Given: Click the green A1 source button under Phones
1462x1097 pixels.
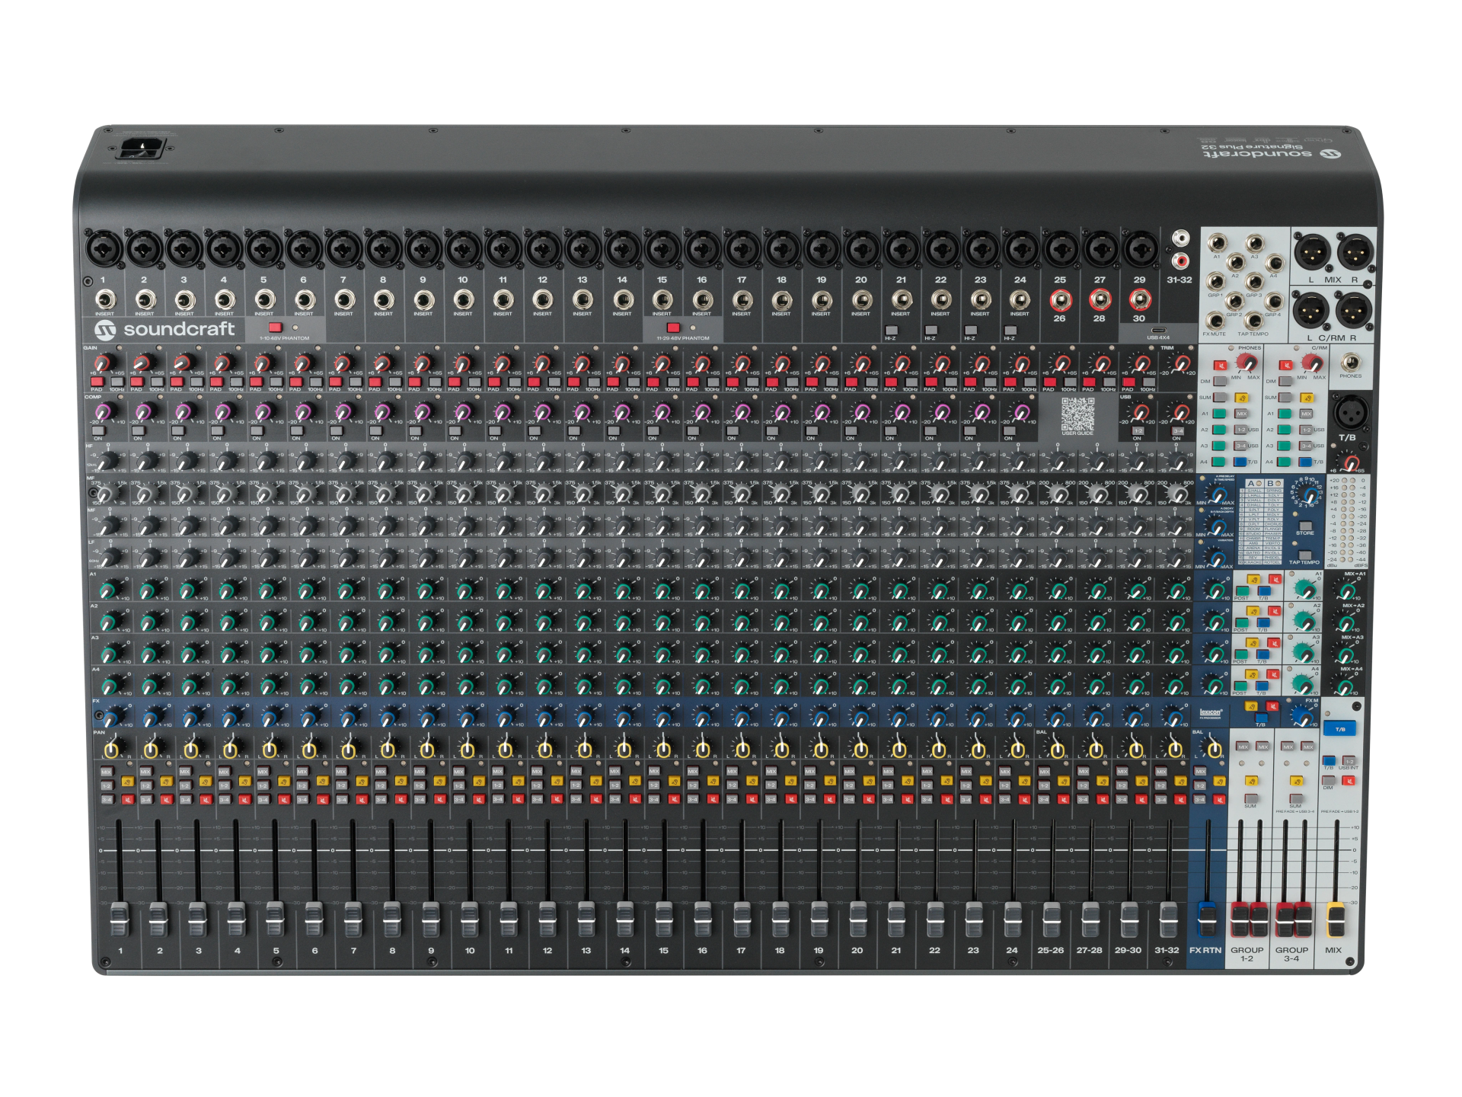Looking at the screenshot, I should (x=1219, y=414).
